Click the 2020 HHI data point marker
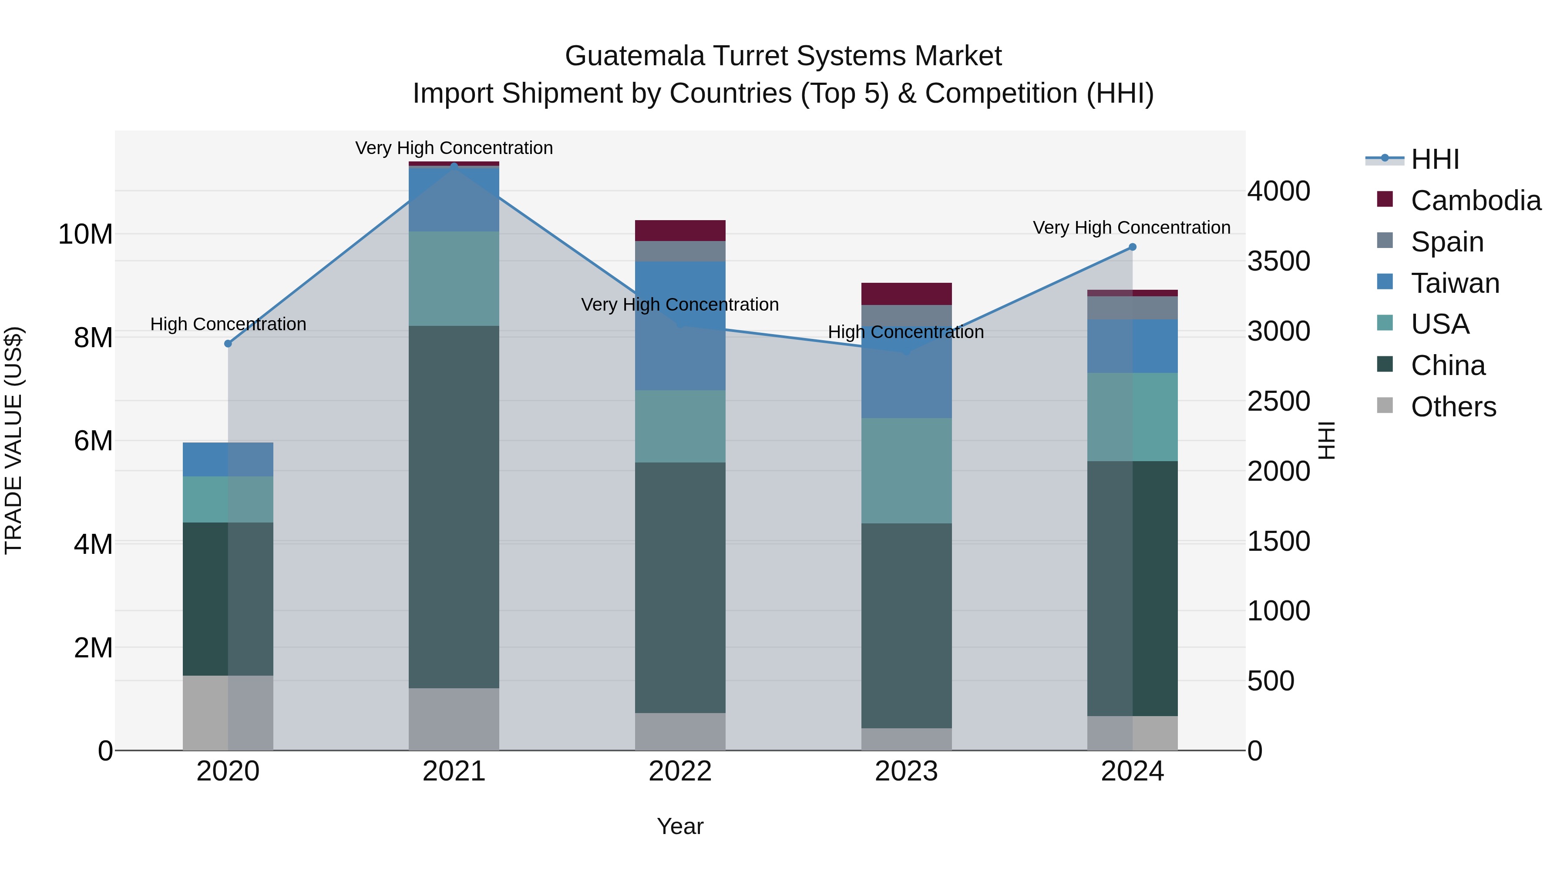1567x881 pixels. click(228, 344)
